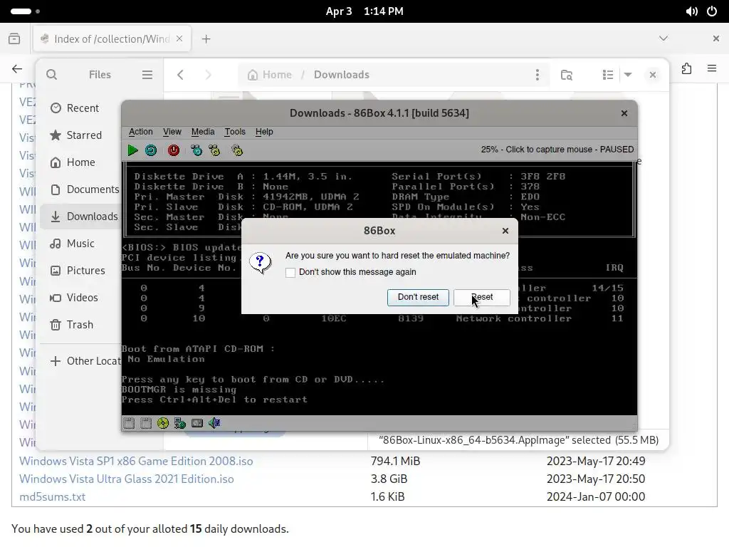Open the Files sidebar hamburger menu
This screenshot has height=547, width=729.
147,74
